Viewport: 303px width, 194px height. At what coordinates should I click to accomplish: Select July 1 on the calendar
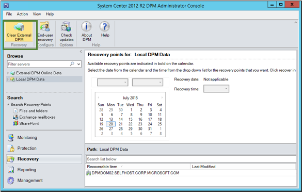[x=131, y=110]
